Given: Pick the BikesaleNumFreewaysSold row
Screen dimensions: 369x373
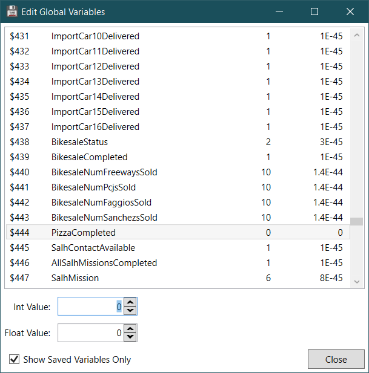Looking at the screenshot, I should pyautogui.click(x=104, y=172).
